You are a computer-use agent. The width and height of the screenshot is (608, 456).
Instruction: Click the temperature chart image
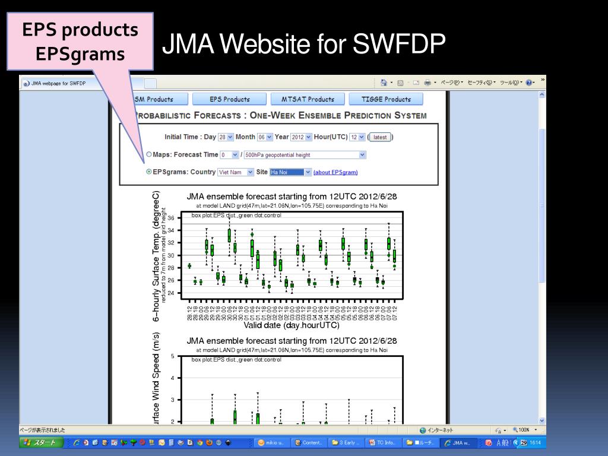(x=278, y=260)
